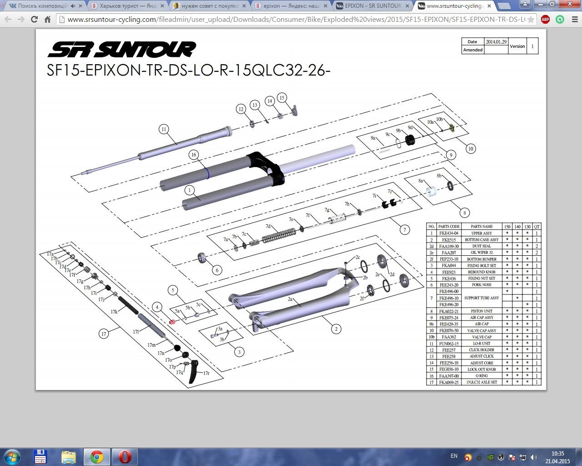This screenshot has height=466, width=582.
Task: Open the Windows Start menu
Action: click(11, 456)
